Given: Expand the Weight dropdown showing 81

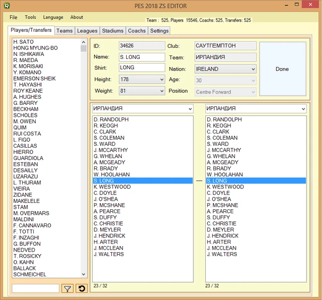Looking at the screenshot, I should coord(142,91).
